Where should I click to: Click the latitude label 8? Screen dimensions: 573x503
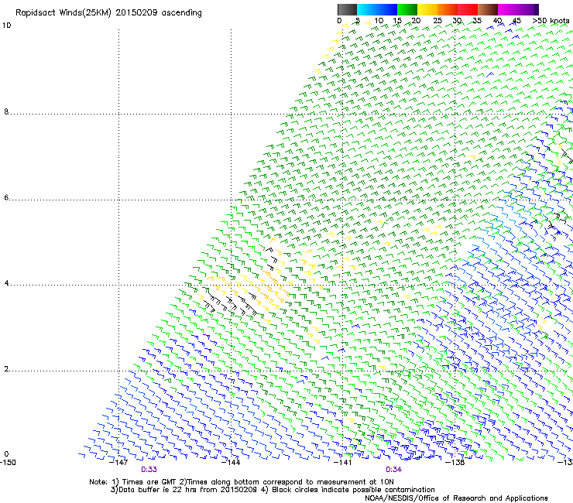[x=6, y=111]
